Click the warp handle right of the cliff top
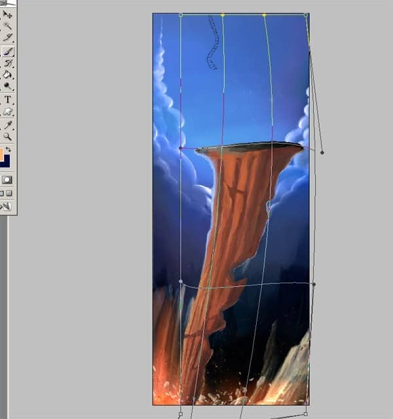The image size is (393, 419). (x=322, y=153)
